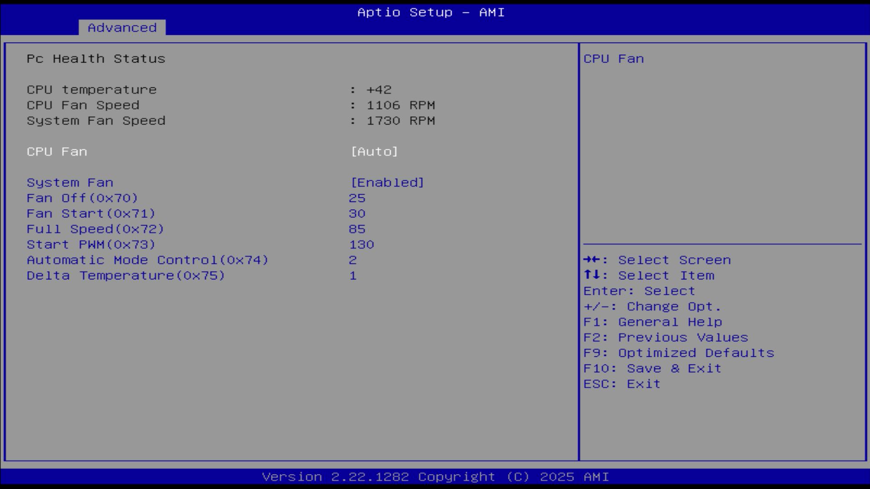Viewport: 870px width, 489px height.
Task: Edit the Fan Start(0x71) value 30
Action: [x=357, y=214]
